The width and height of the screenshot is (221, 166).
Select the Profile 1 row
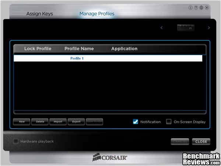[108, 58]
